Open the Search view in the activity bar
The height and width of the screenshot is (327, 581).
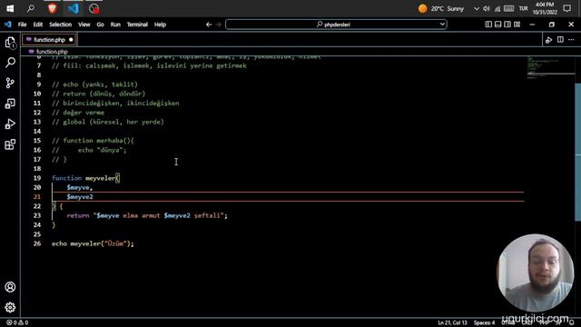[x=10, y=63]
